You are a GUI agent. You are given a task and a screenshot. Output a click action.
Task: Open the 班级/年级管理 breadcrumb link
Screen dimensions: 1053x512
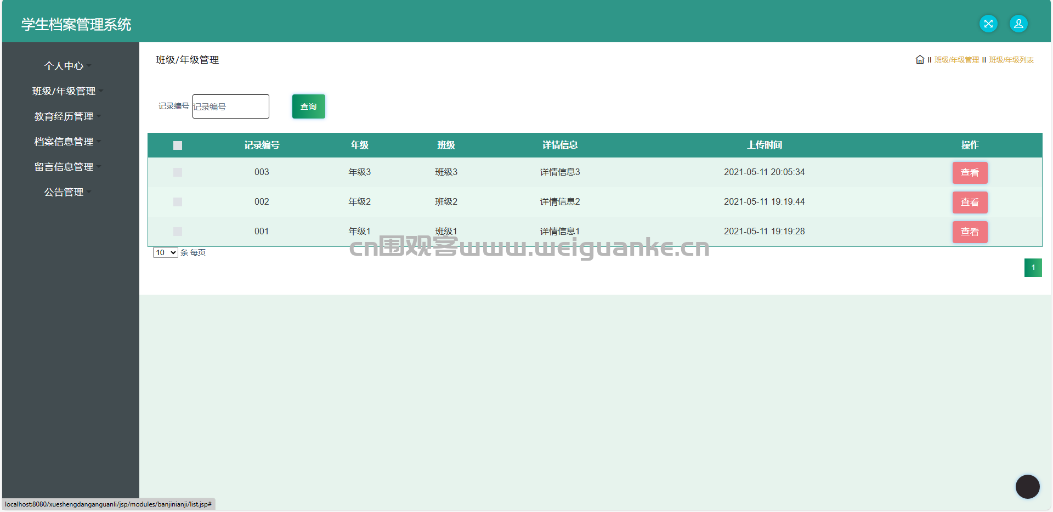pyautogui.click(x=956, y=60)
